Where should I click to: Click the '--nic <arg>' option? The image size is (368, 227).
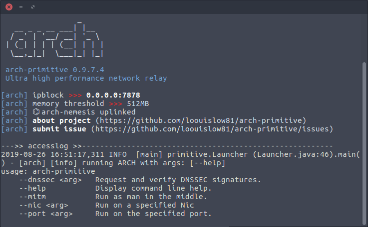pos(43,205)
